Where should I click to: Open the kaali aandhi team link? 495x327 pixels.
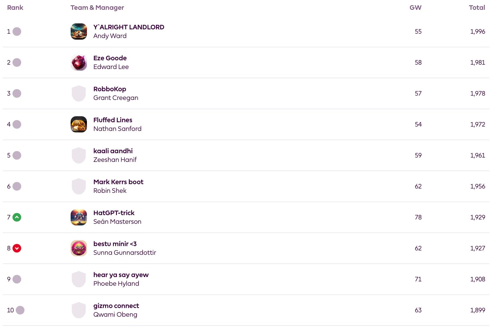113,151
